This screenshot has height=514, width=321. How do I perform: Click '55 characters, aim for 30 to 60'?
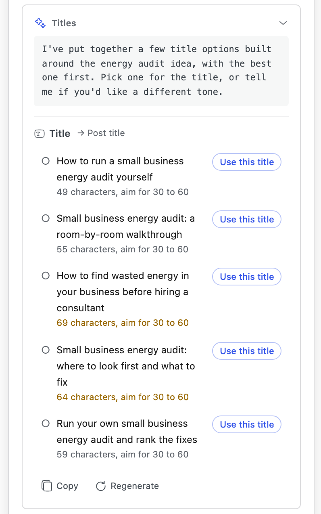tap(123, 249)
